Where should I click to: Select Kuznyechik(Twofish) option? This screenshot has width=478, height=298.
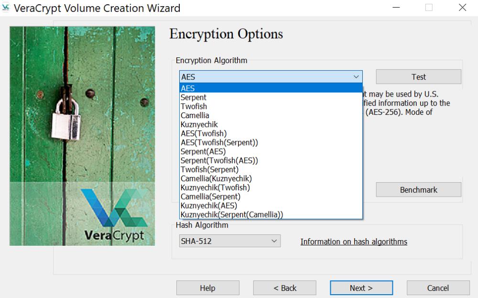[x=271, y=188]
